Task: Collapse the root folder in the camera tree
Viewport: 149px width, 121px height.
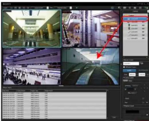Action: (124, 15)
